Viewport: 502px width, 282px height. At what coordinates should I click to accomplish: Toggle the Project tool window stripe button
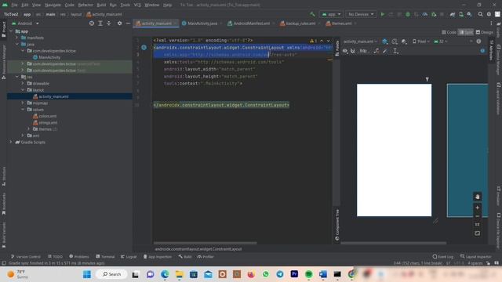(x=3, y=30)
